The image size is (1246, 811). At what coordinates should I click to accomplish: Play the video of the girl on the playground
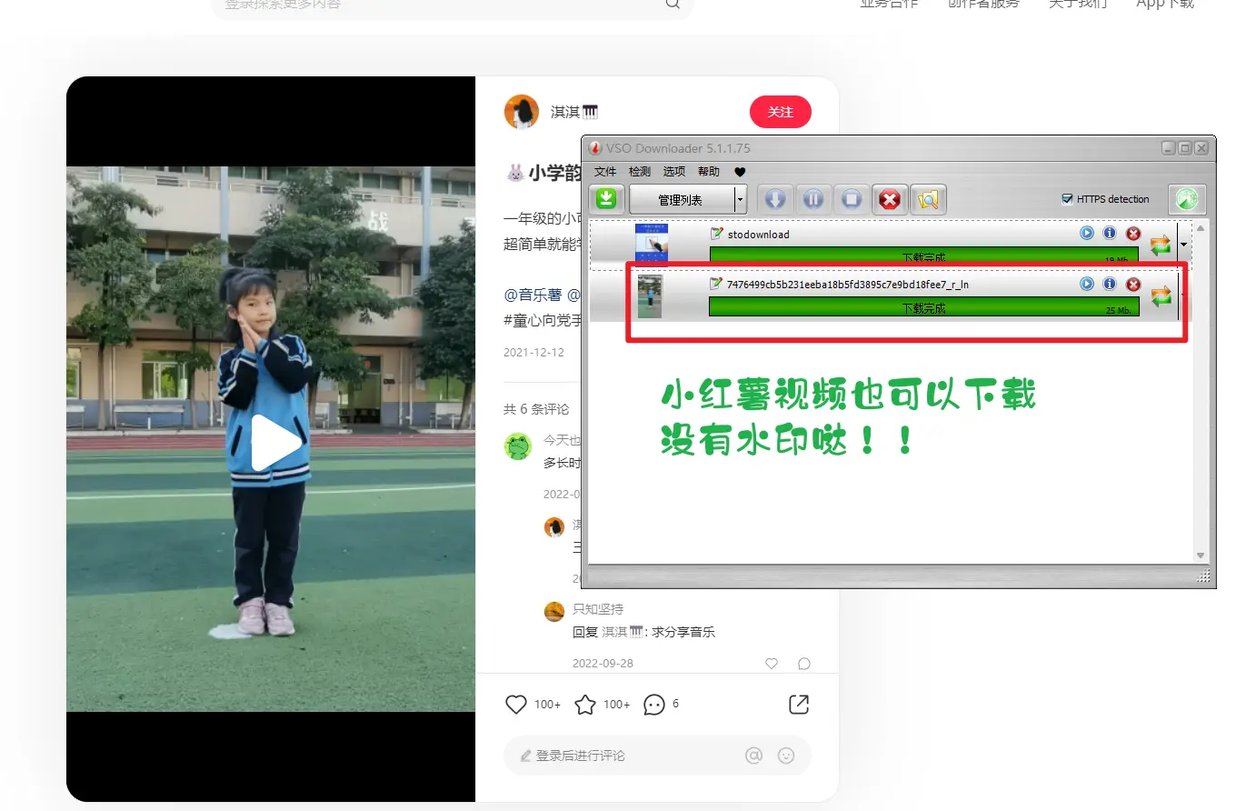276,443
